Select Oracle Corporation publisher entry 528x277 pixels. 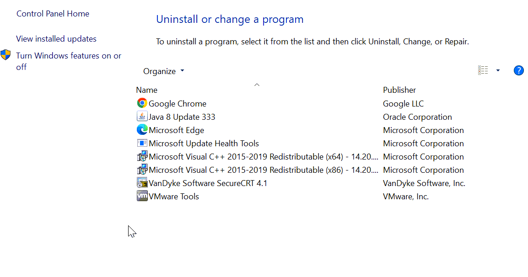(x=417, y=117)
